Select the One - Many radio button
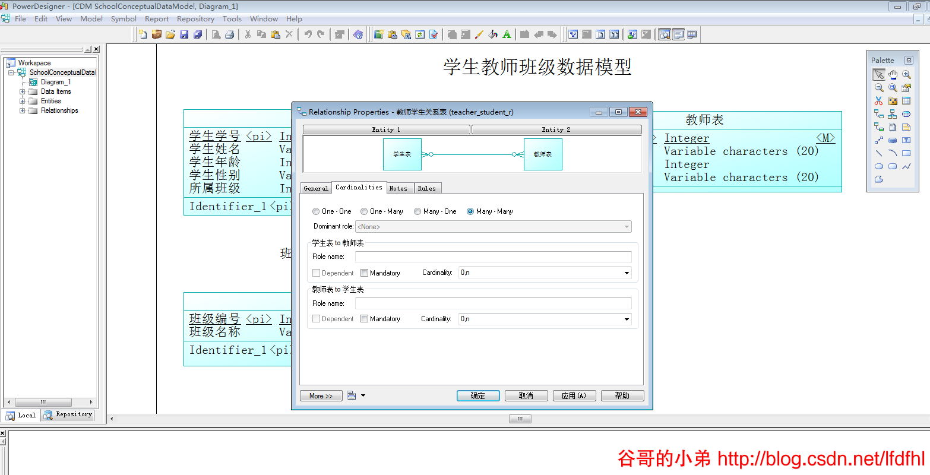This screenshot has width=930, height=475. click(364, 211)
